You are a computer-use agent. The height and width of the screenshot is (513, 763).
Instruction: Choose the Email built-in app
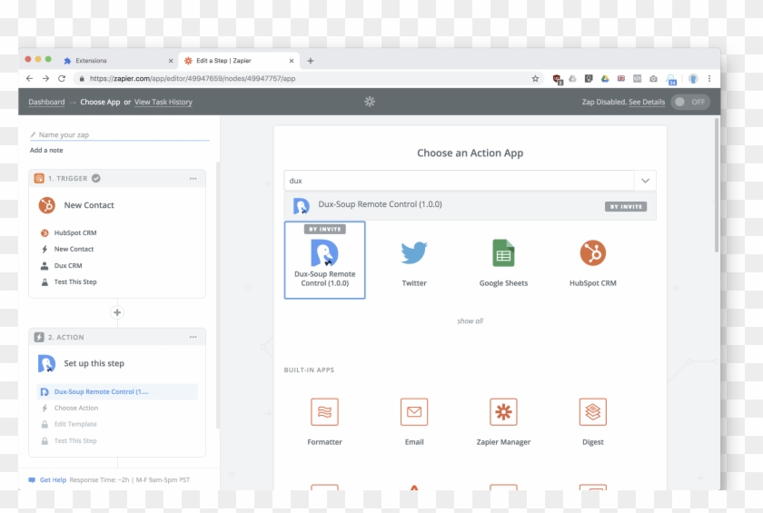[x=414, y=412]
